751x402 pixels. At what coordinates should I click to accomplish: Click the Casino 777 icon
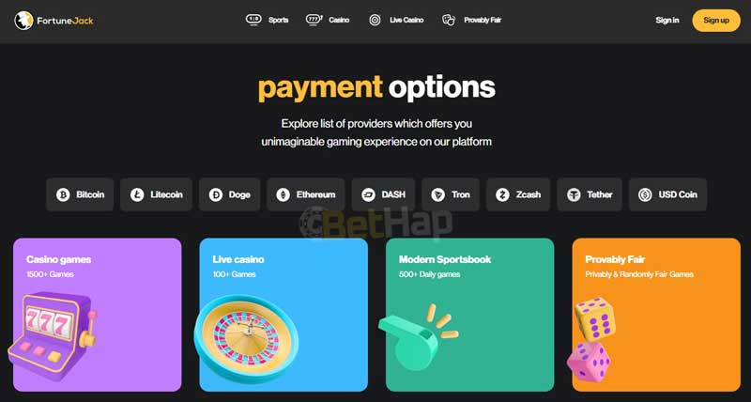tap(314, 20)
